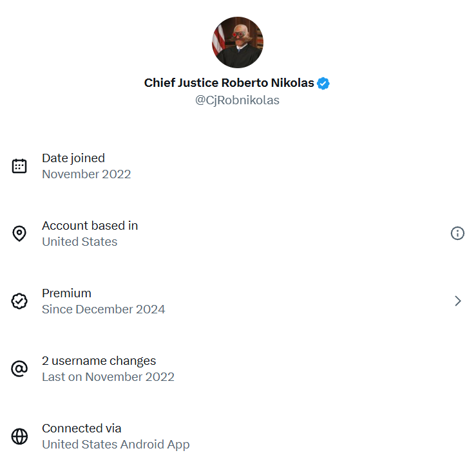476x471 pixels.
Task: Select the 2 username changes row
Action: [x=238, y=369]
